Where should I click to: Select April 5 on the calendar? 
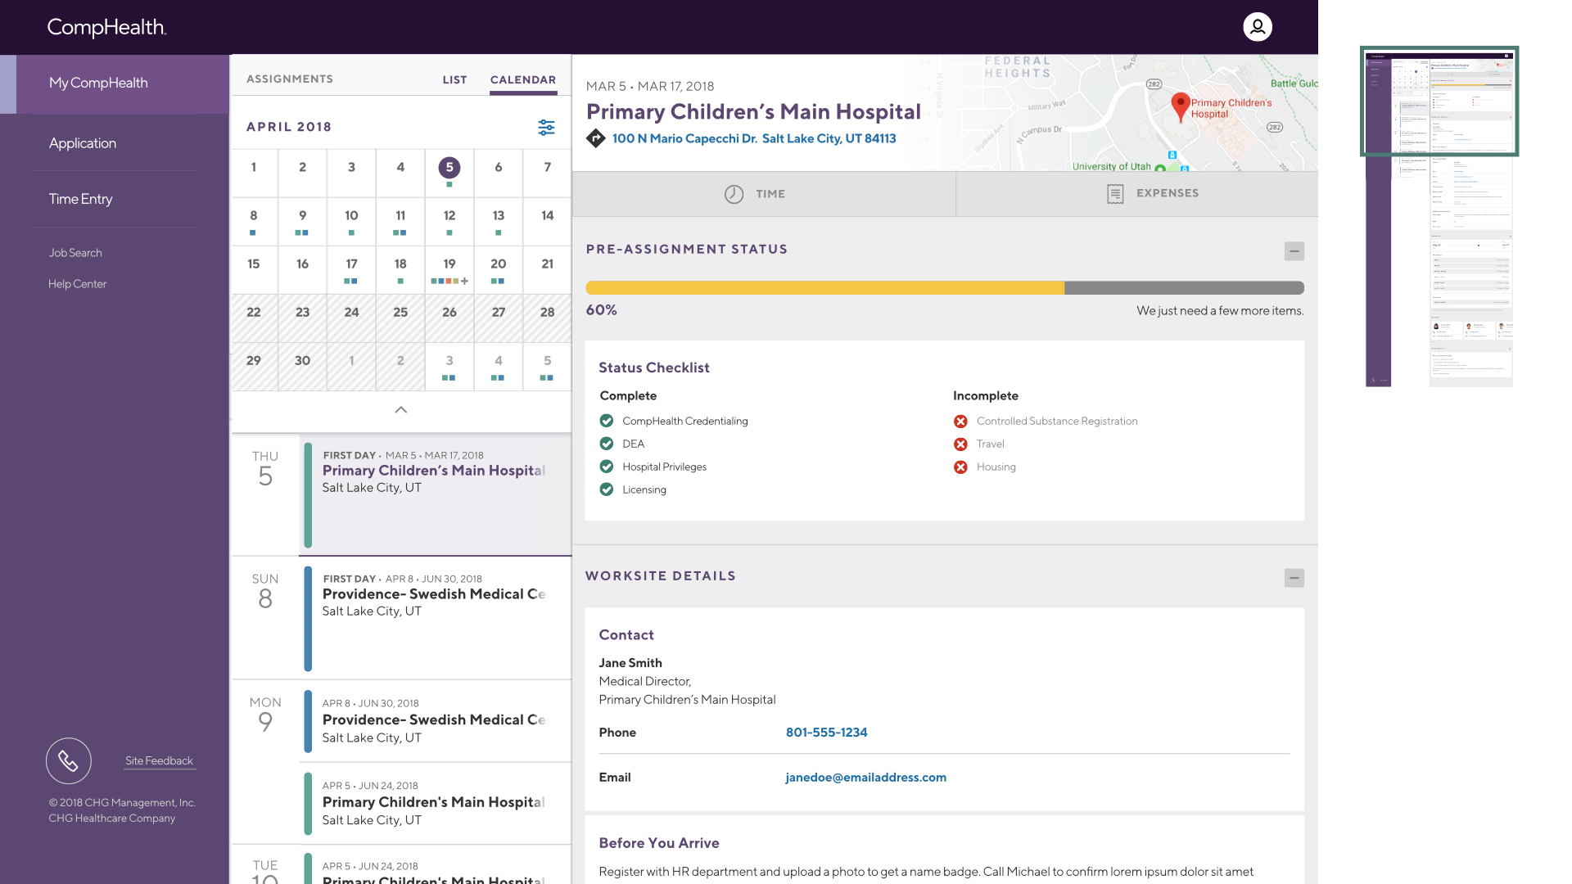[449, 173]
